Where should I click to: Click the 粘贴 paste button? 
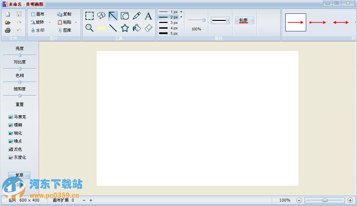pos(64,22)
